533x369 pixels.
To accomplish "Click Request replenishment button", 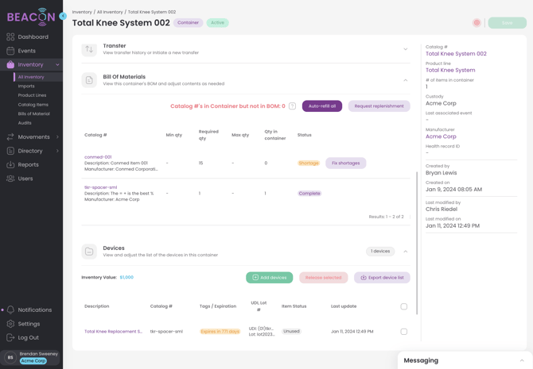I will 379,106.
